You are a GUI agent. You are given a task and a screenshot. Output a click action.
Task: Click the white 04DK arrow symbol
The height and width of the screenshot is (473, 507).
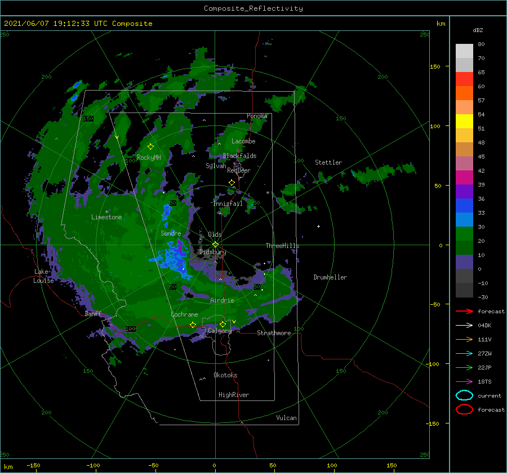(x=464, y=325)
